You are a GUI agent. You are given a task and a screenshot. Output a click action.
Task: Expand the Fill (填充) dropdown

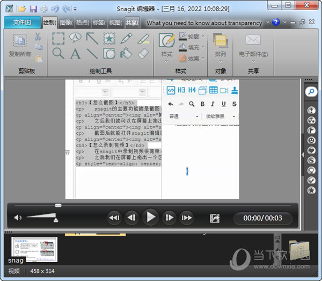(x=203, y=47)
